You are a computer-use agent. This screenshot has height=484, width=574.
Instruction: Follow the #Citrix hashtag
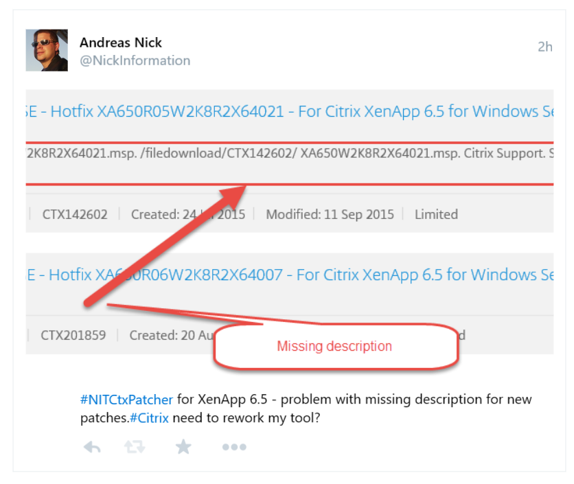[150, 417]
